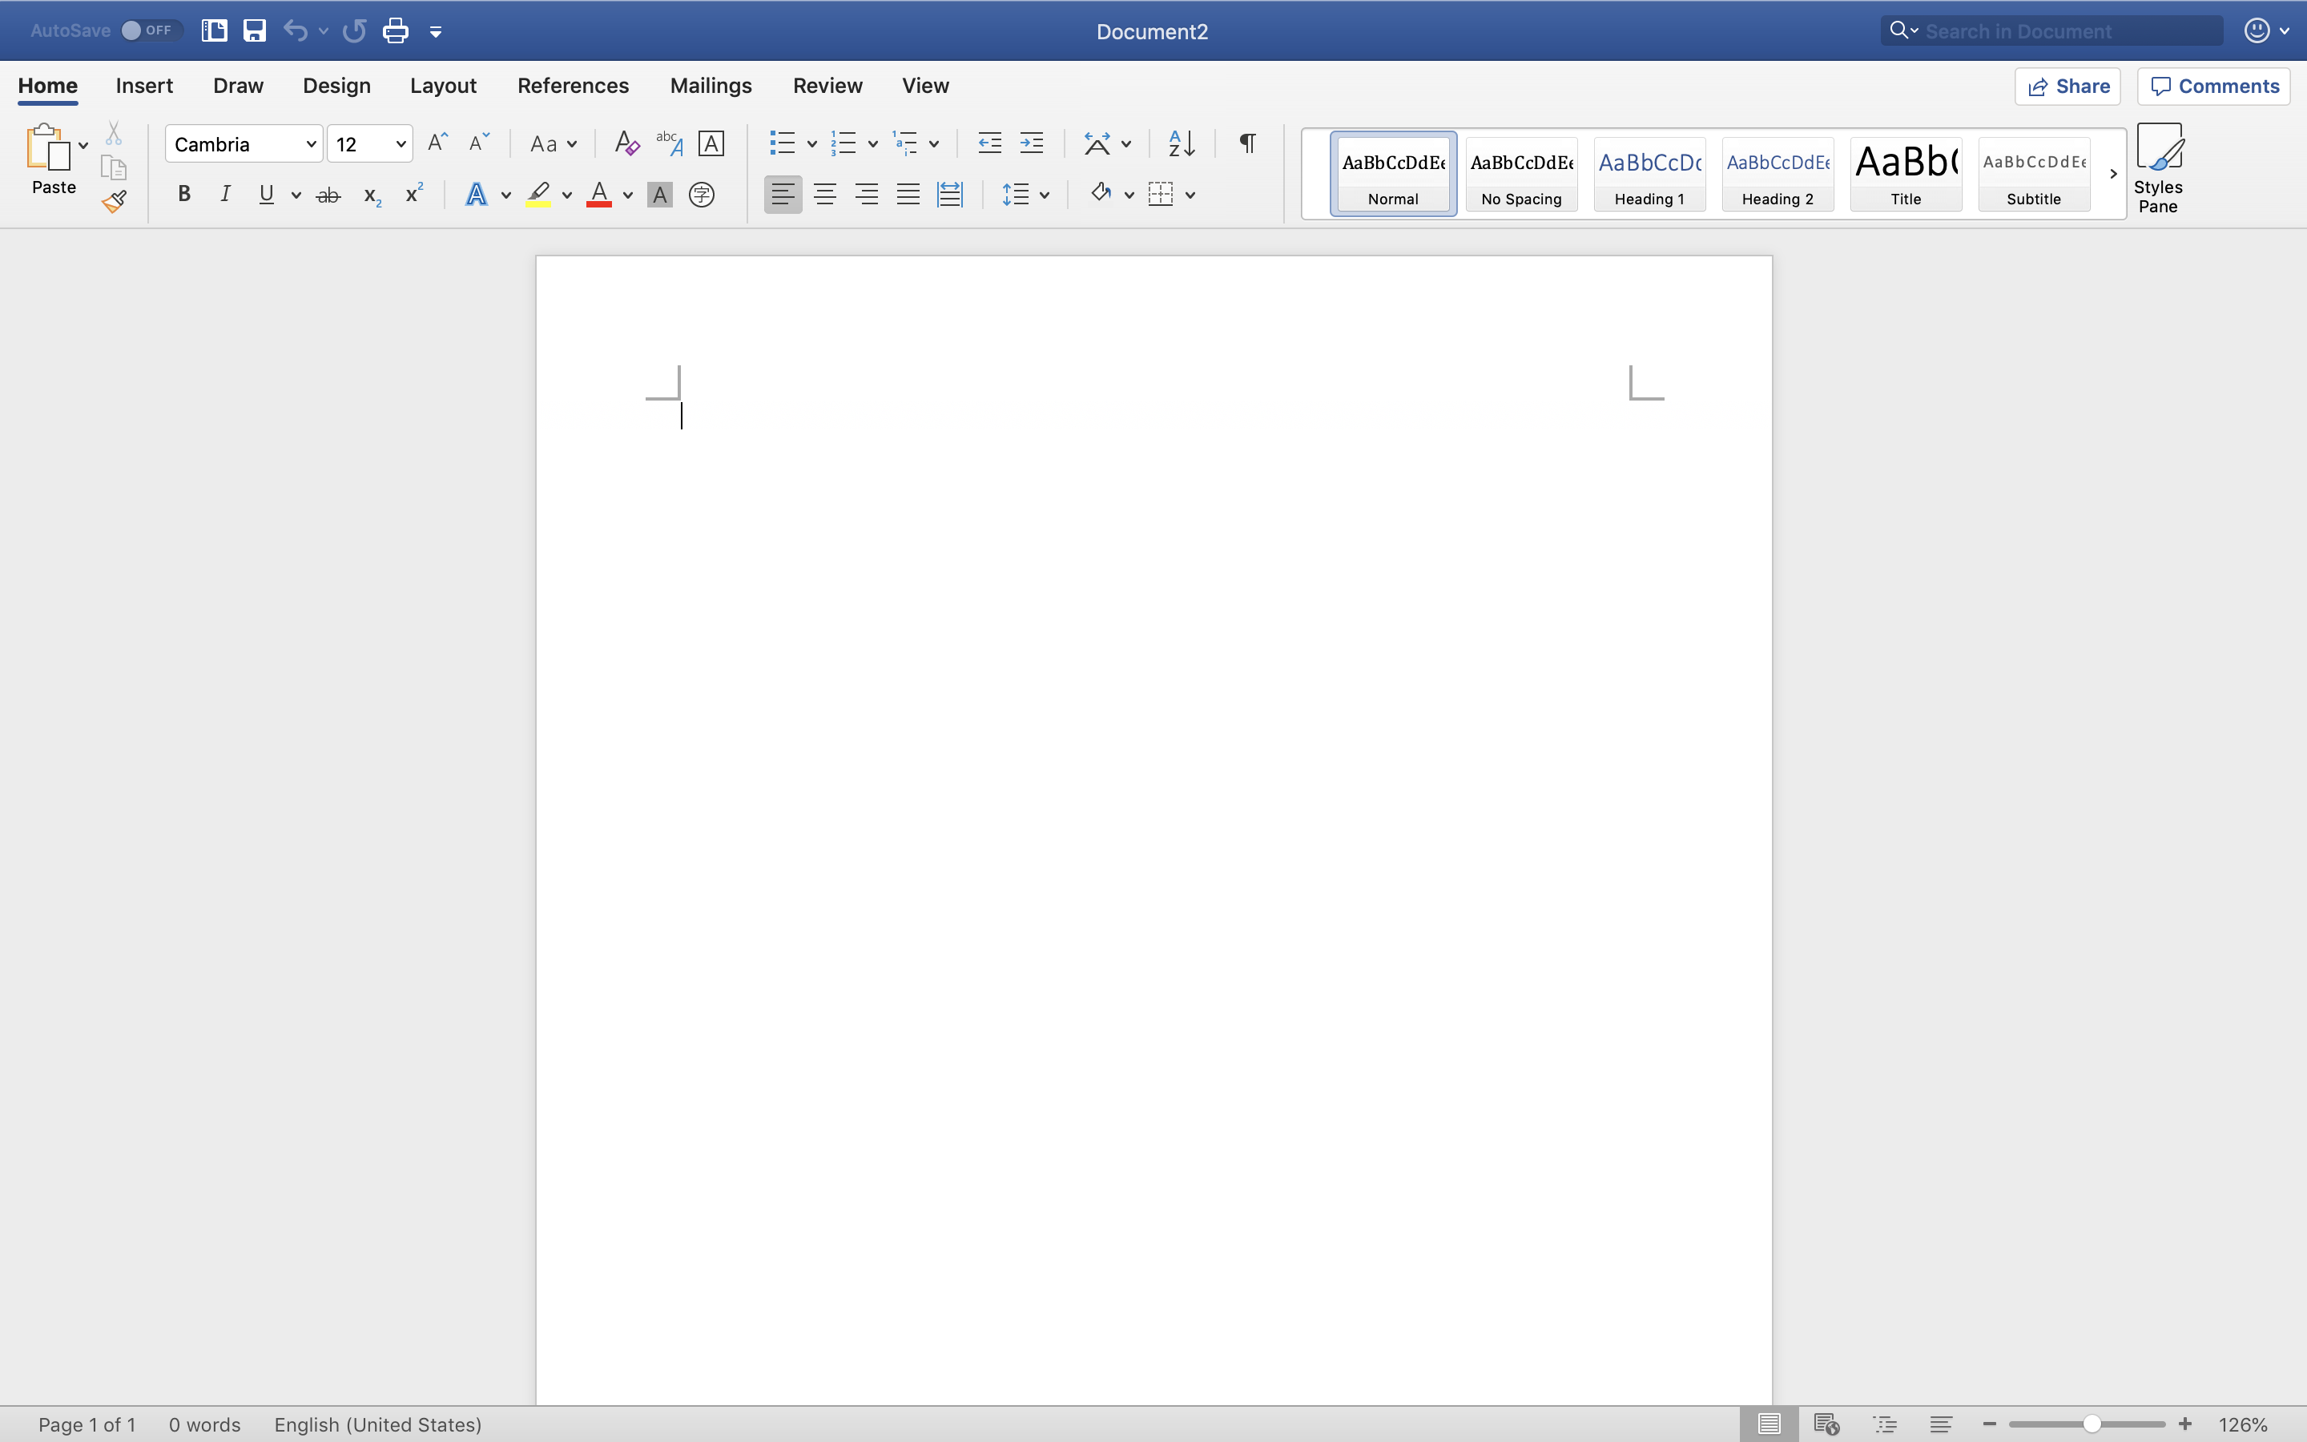The image size is (2307, 1442).
Task: Open the Layout tab
Action: click(443, 86)
